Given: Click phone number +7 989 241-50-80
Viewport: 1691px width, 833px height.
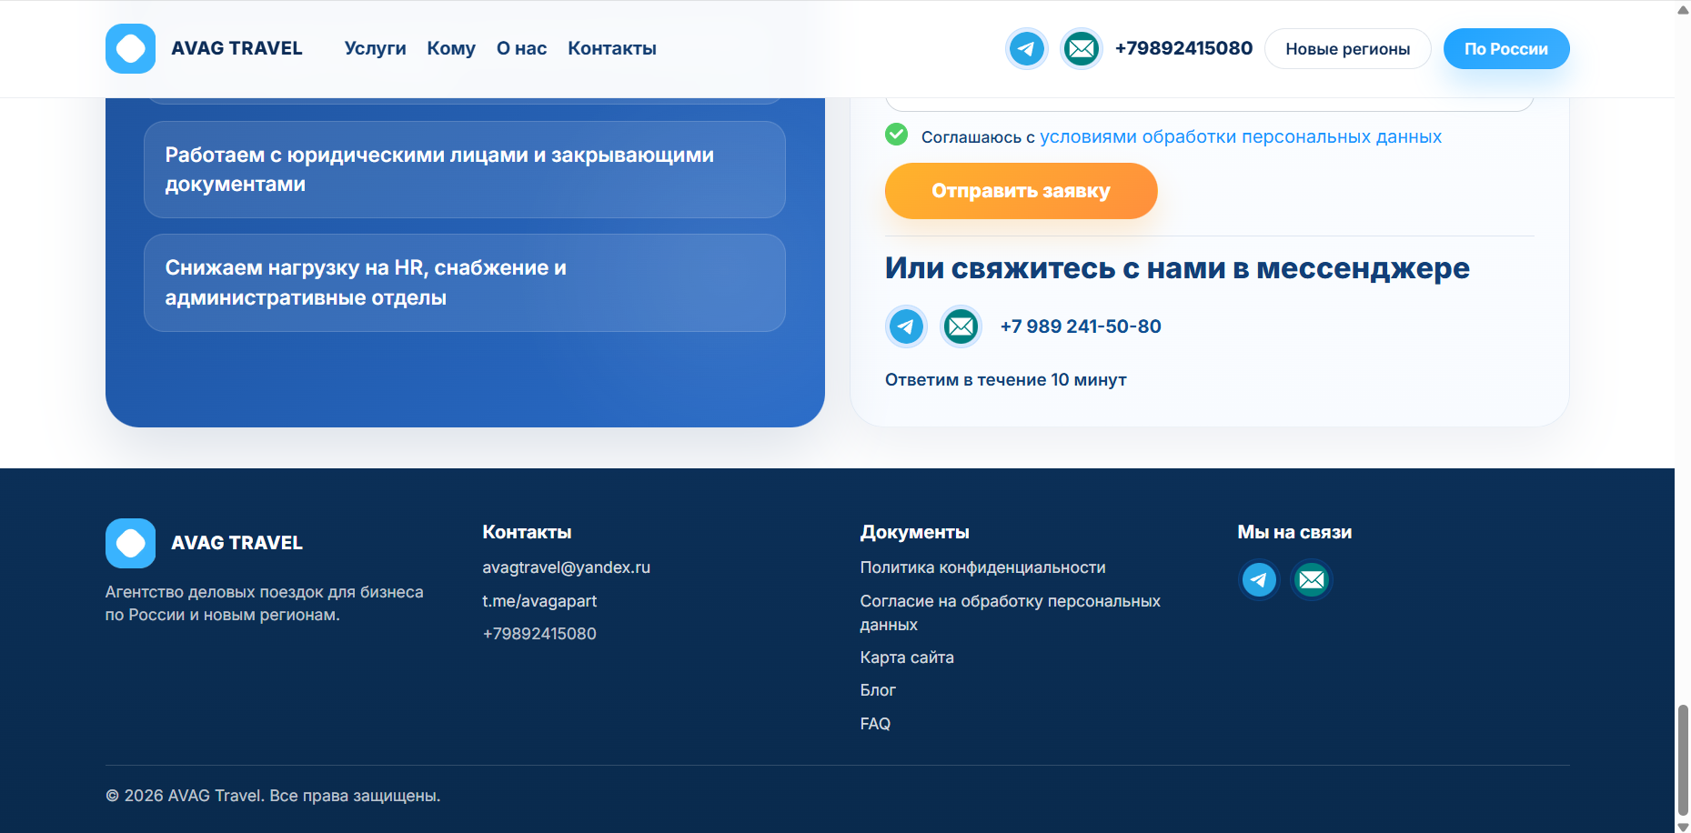Looking at the screenshot, I should click(x=1081, y=326).
